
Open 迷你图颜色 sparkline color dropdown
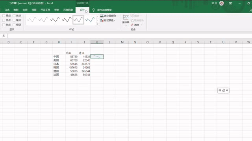(x=109, y=16)
